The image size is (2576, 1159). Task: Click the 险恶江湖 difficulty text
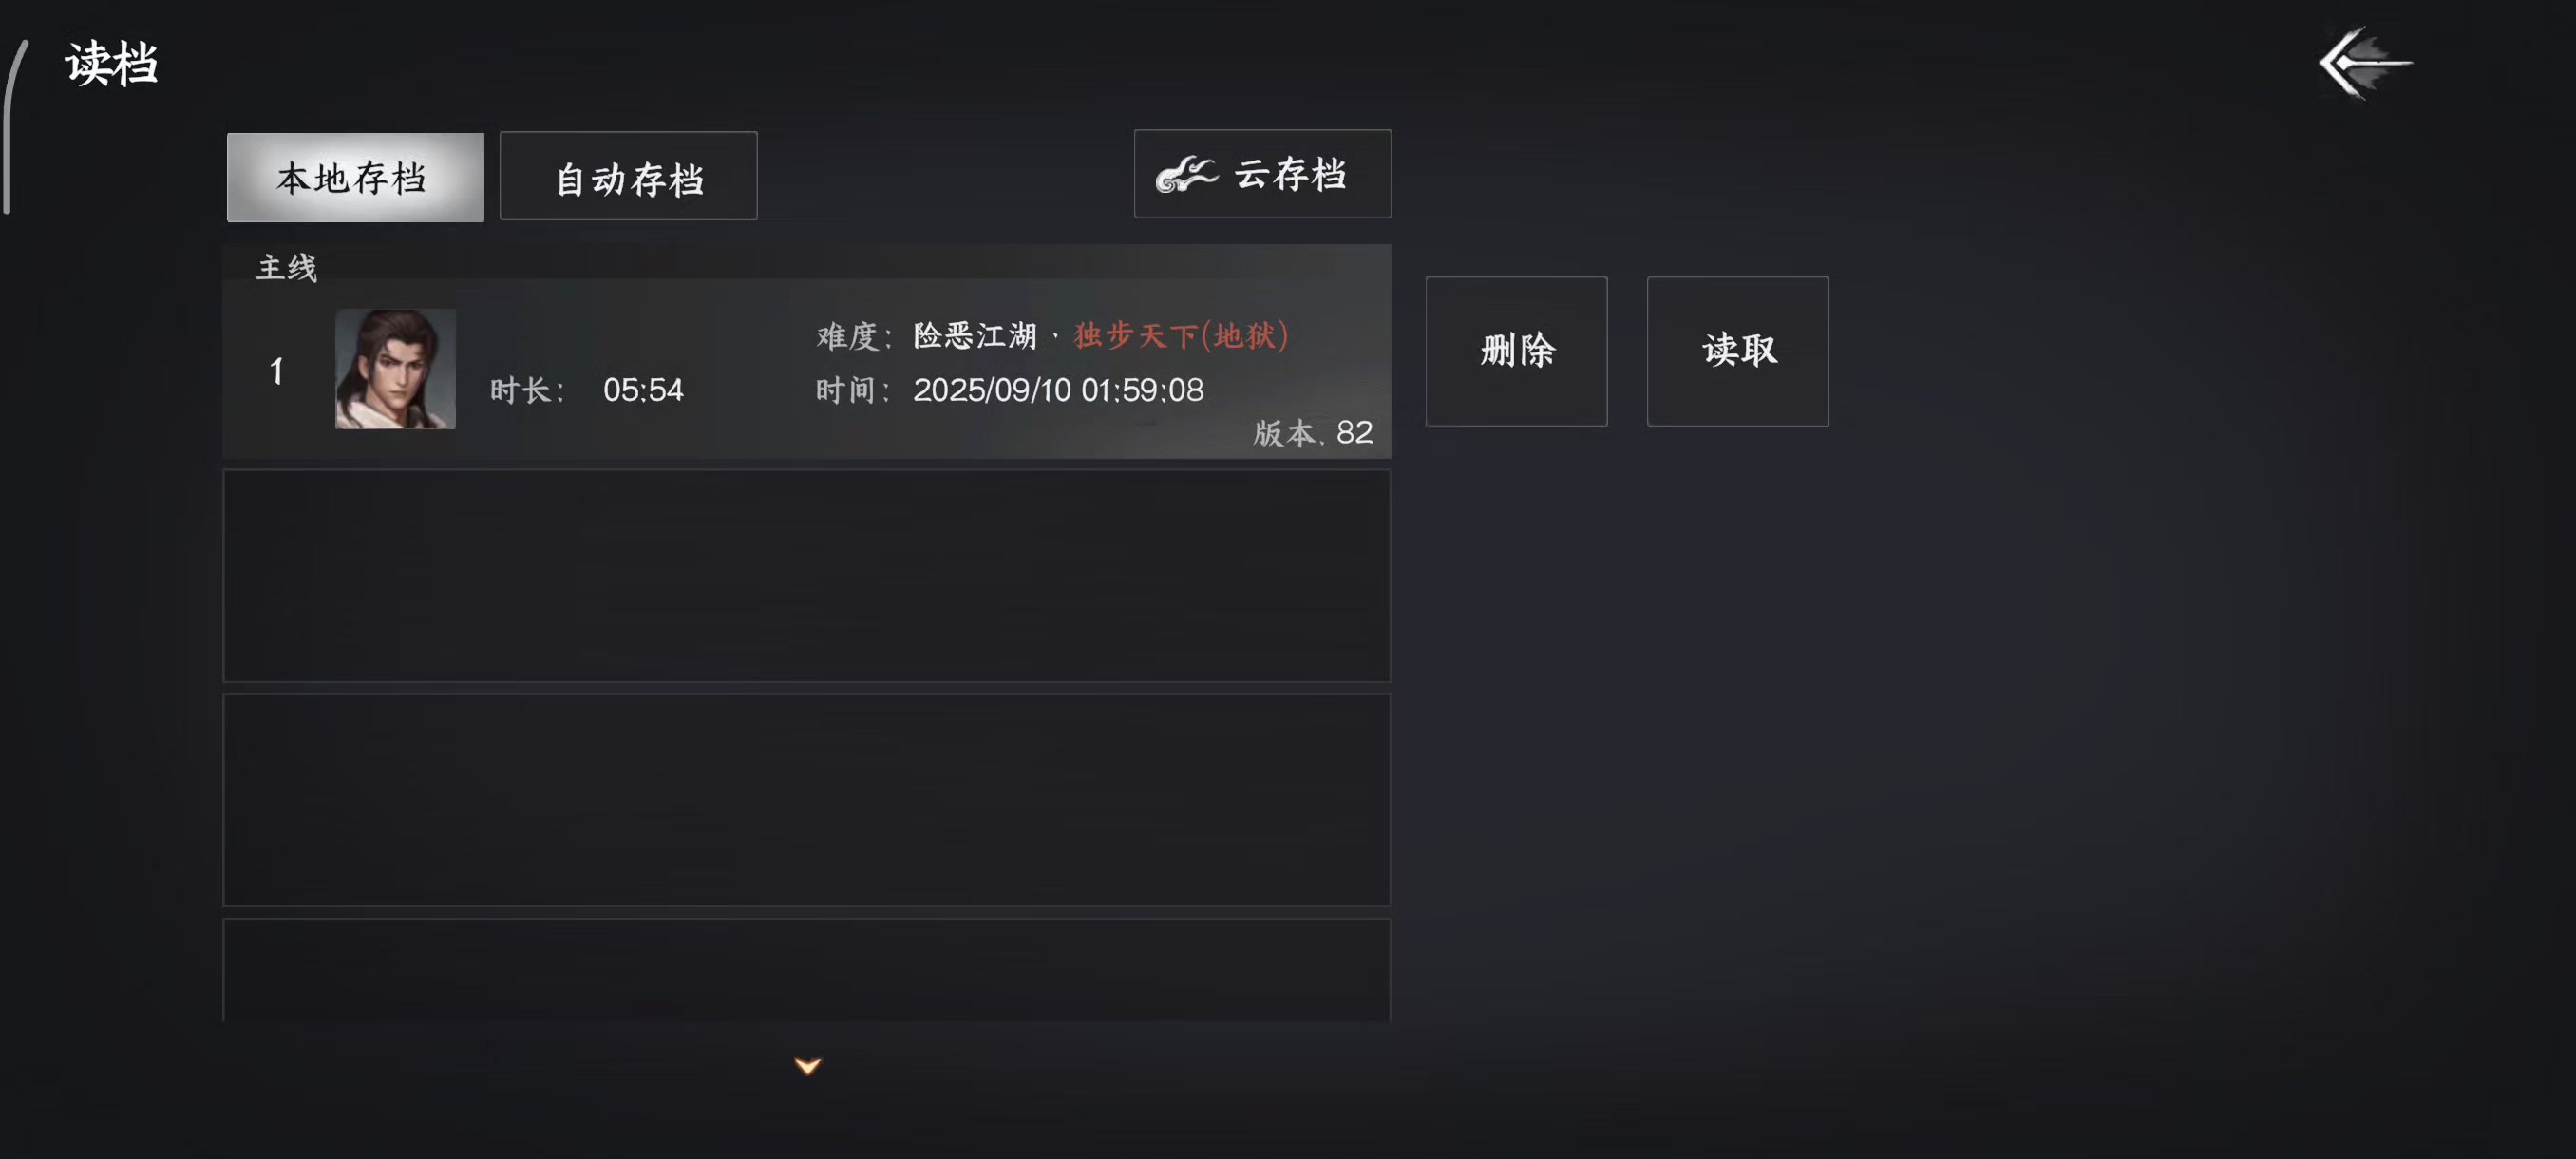pos(975,335)
